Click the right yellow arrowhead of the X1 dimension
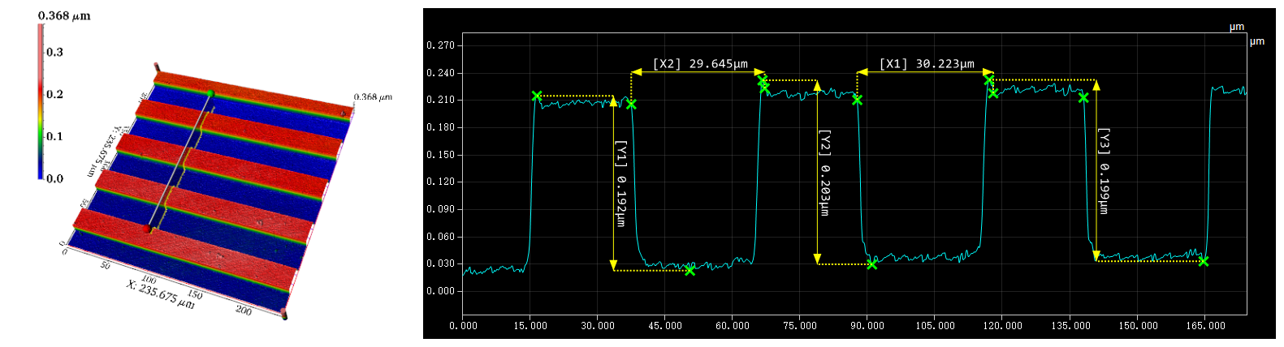Viewport: 1284px width, 347px height. tap(990, 72)
